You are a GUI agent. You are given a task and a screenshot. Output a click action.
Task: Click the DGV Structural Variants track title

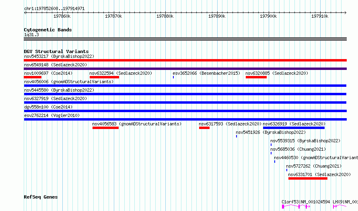(56, 51)
